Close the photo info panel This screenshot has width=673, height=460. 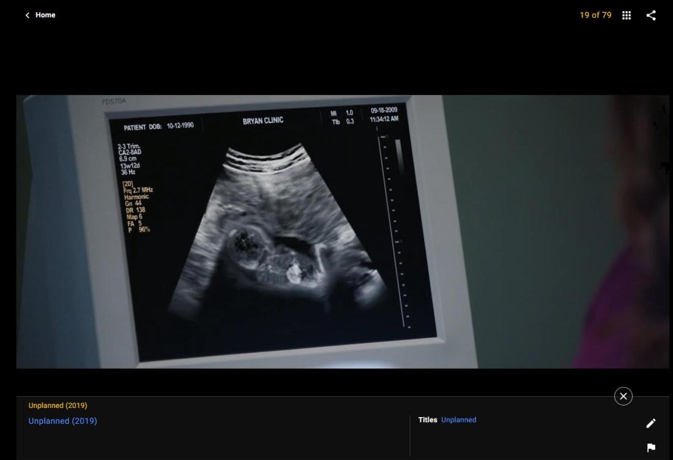(x=623, y=396)
